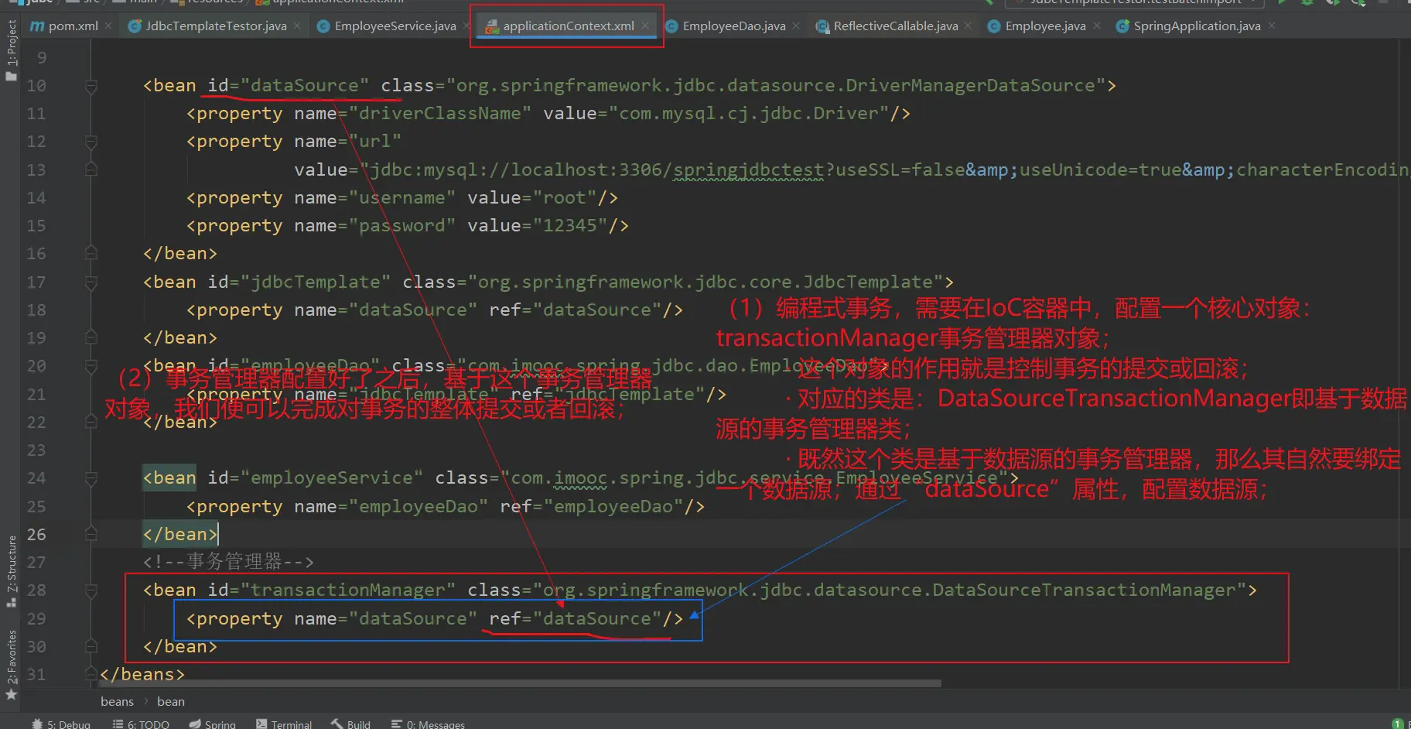The height and width of the screenshot is (729, 1411).
Task: Click the closing beans fold marker on line 31
Action: [x=91, y=675]
